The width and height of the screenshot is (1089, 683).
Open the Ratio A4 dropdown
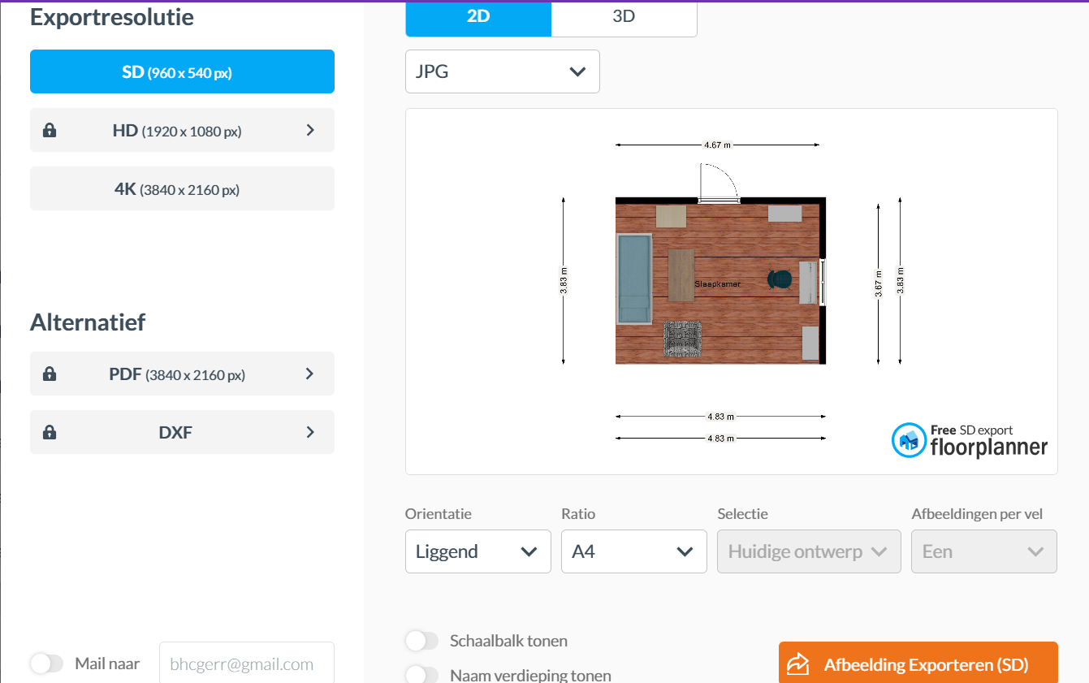(x=633, y=551)
